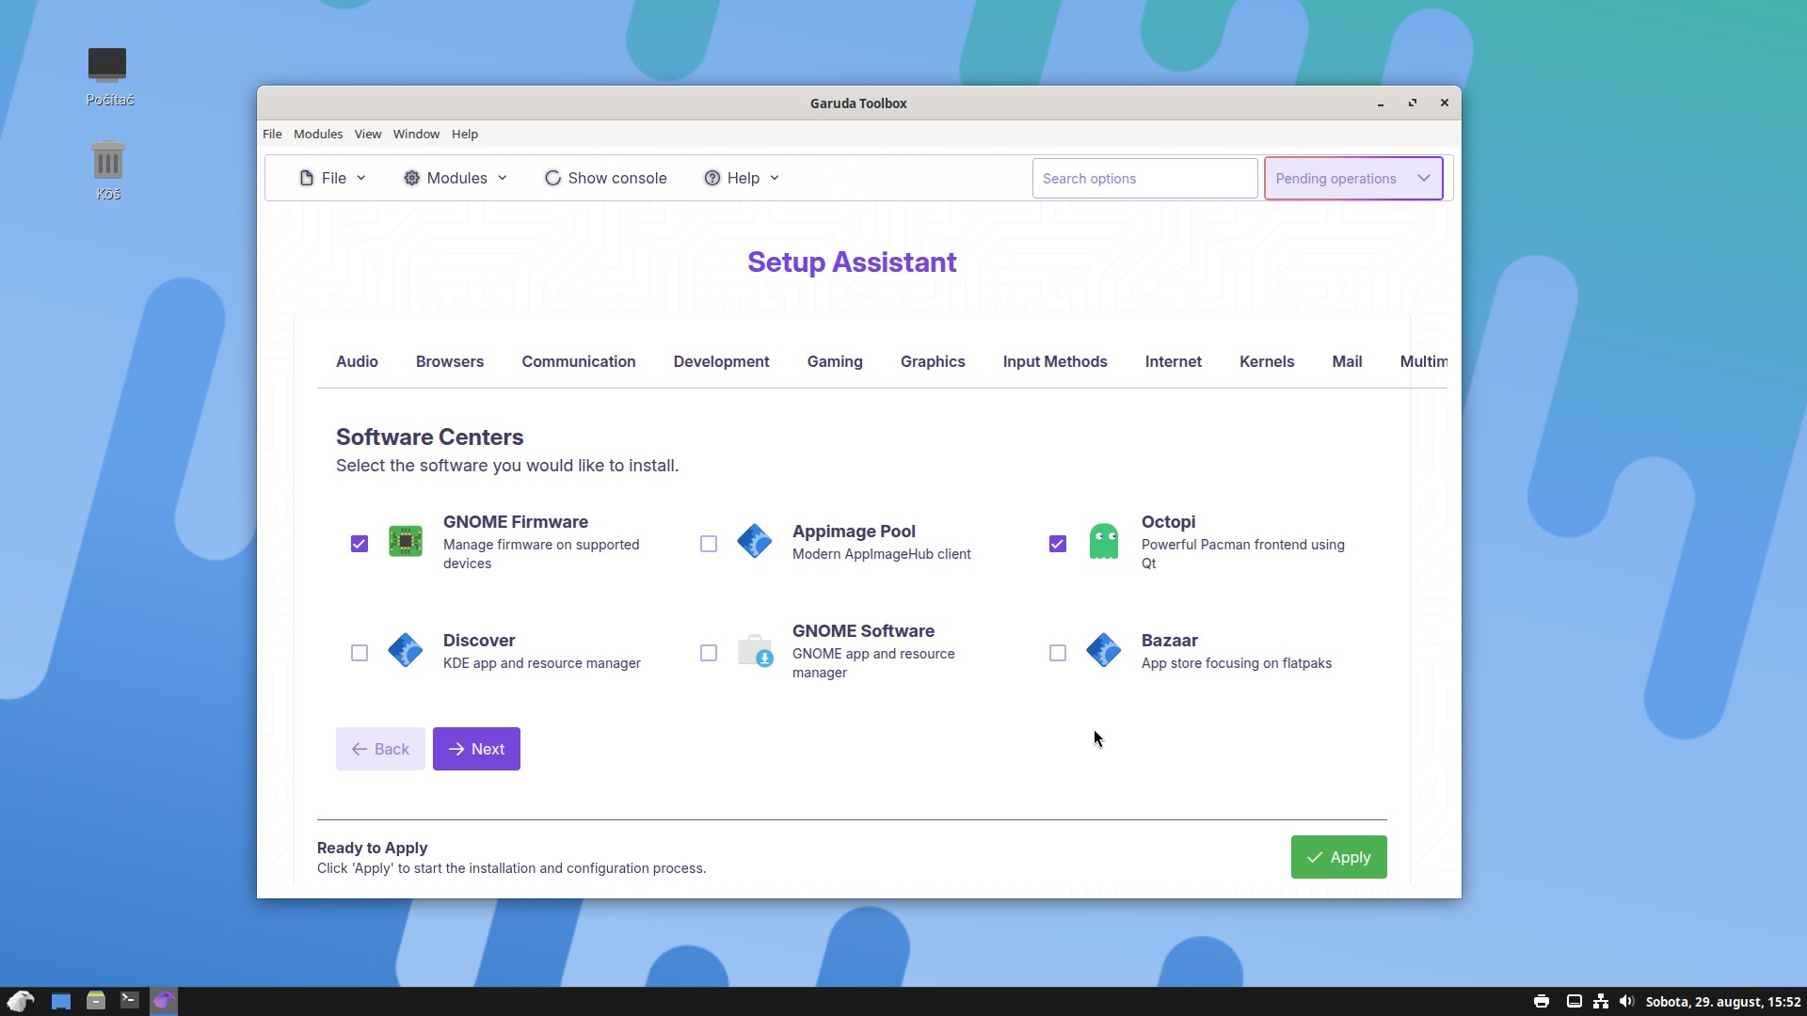Open the File menu in menu bar

(272, 134)
